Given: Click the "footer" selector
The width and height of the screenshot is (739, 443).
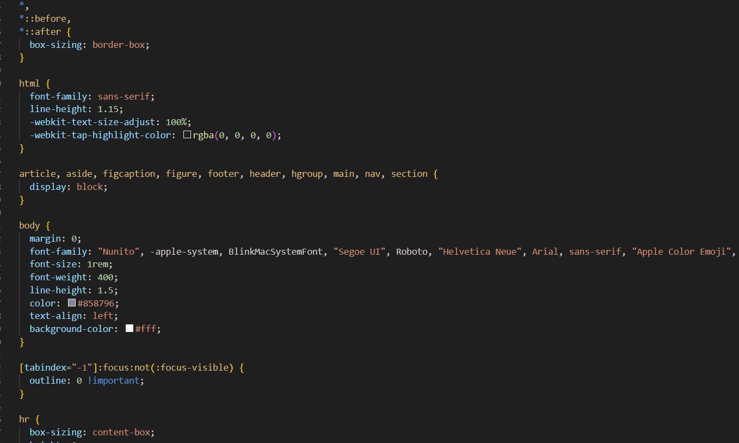Looking at the screenshot, I should tap(224, 174).
